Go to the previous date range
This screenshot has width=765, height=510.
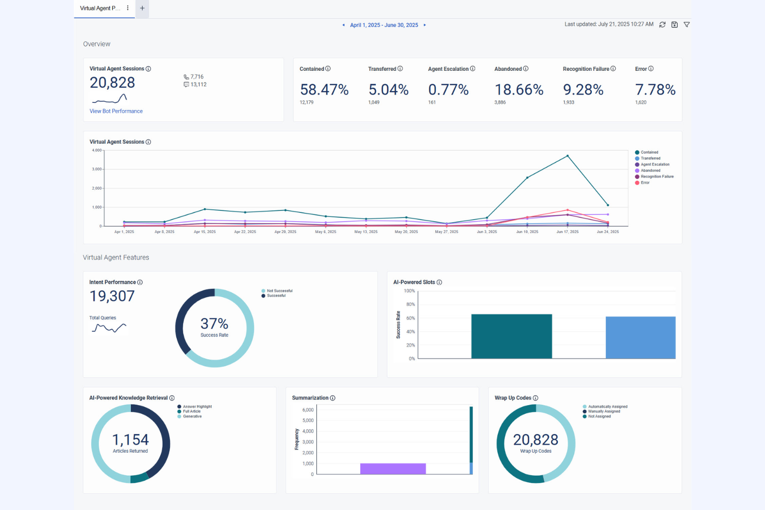coord(343,25)
